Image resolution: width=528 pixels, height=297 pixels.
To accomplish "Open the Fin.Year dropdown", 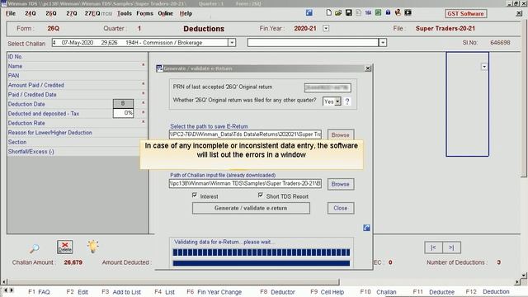I will [x=326, y=28].
